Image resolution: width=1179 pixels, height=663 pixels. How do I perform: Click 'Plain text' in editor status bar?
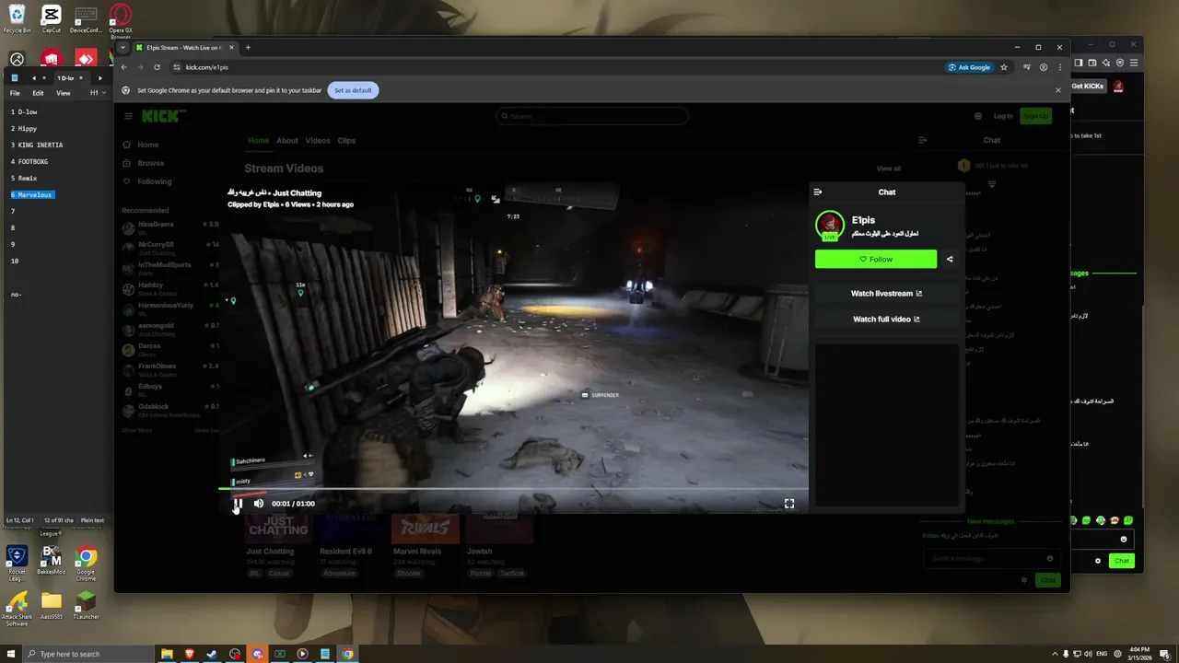[92, 520]
